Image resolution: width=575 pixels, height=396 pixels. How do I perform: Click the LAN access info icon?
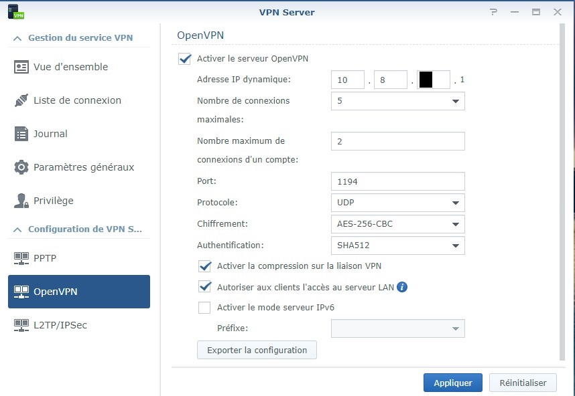pos(402,288)
